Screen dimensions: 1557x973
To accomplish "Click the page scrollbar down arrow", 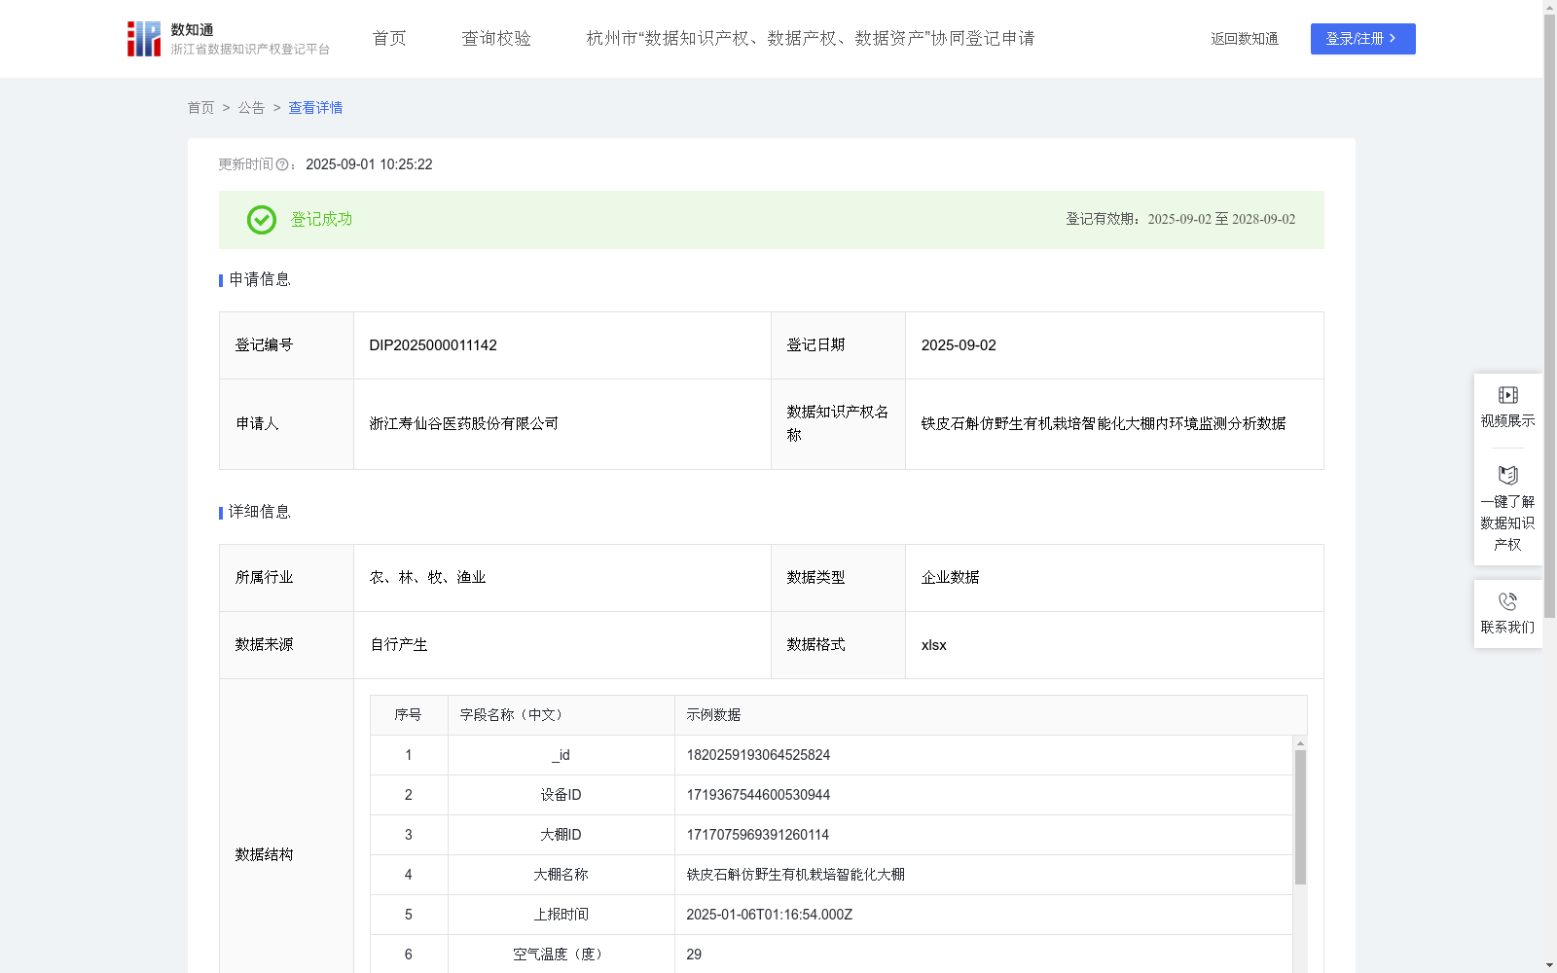I will tap(1549, 965).
